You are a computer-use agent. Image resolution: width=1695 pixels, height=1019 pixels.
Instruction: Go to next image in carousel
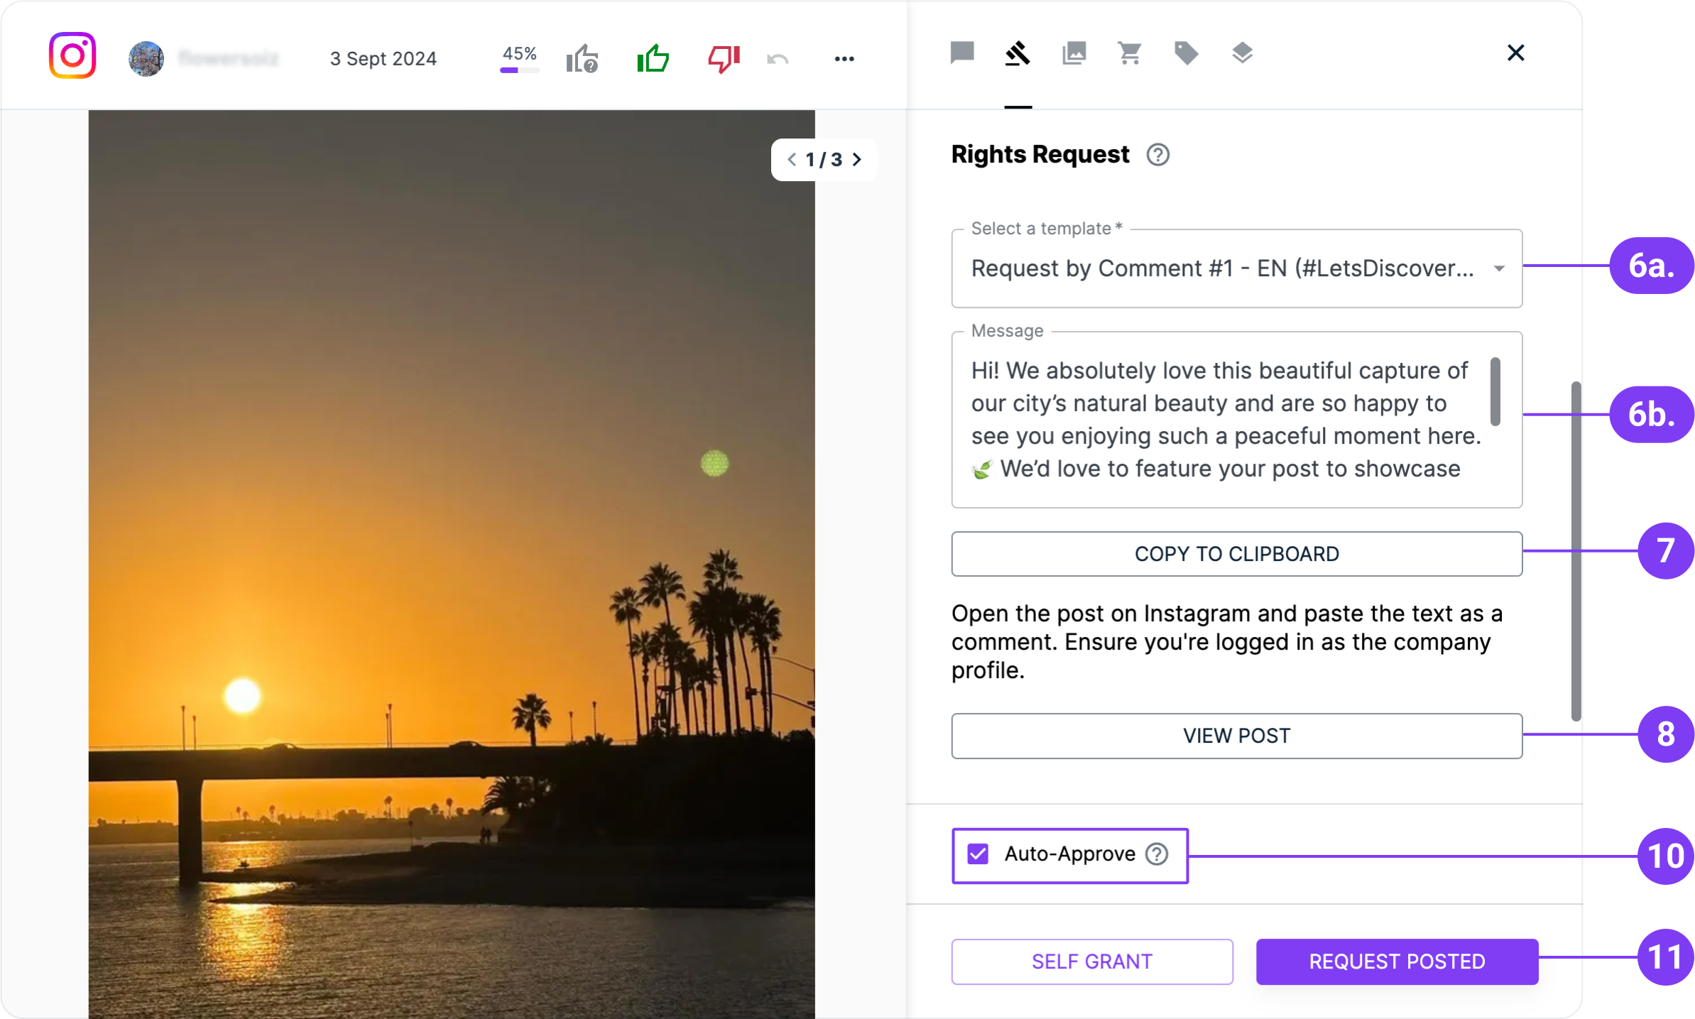click(x=857, y=160)
